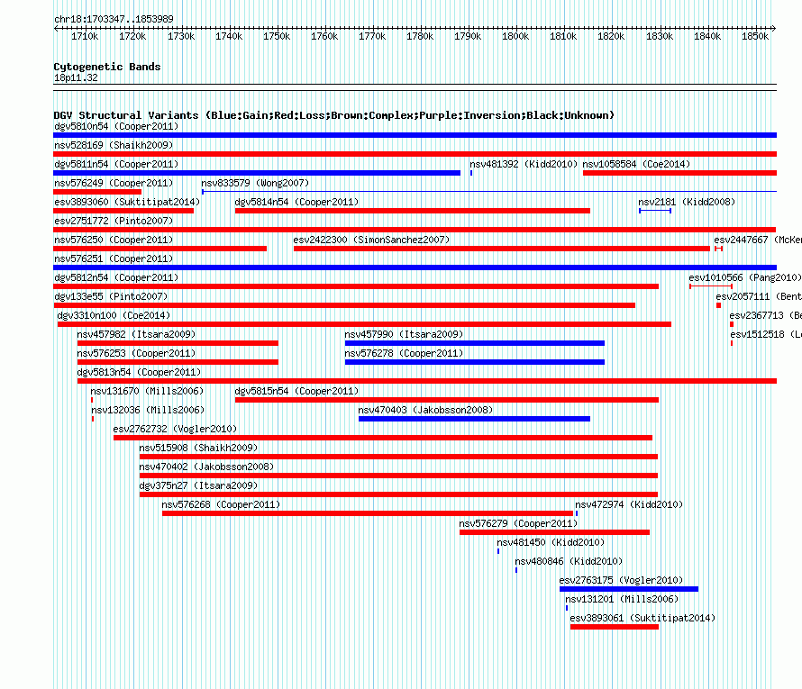Open nsv576278 (Cooper2011) variant label
This screenshot has width=802, height=689.
tap(404, 353)
